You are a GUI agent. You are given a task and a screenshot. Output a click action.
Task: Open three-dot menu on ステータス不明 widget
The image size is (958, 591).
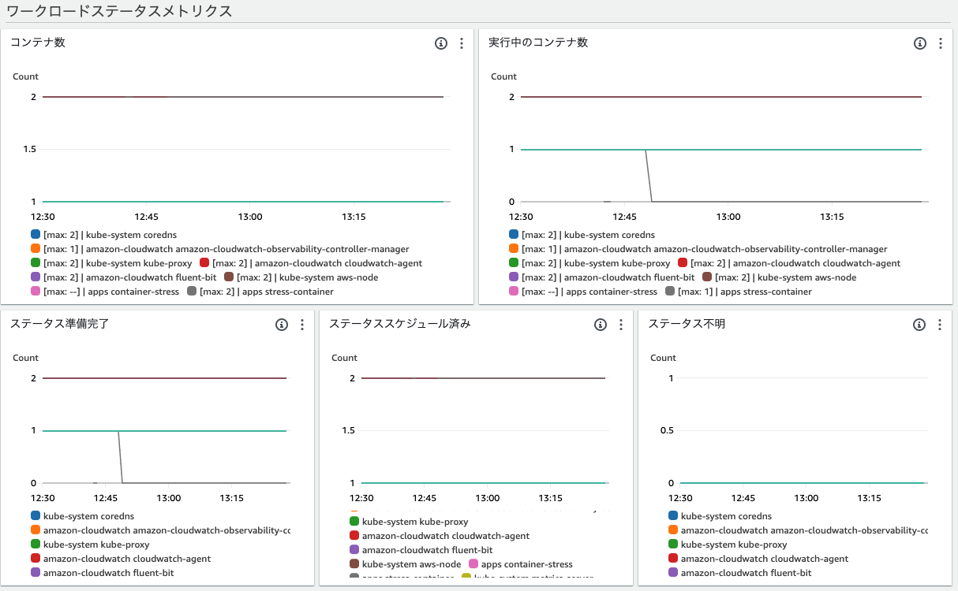940,325
